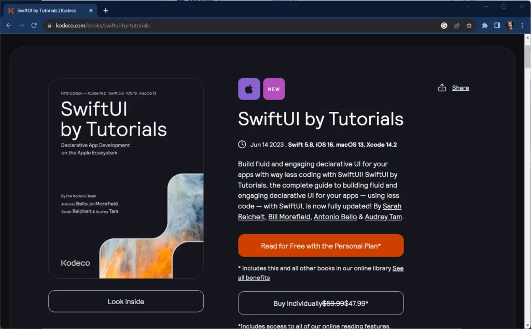Open the extensions puzzle icon
The image size is (531, 329).
(485, 25)
